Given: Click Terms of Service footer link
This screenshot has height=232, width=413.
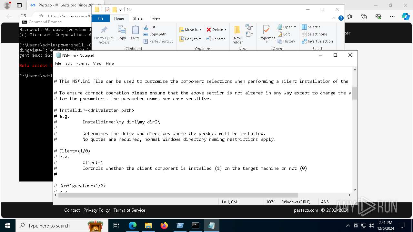Looking at the screenshot, I should click(129, 210).
